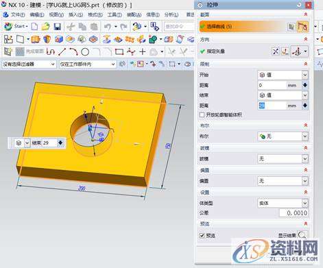Open the on-screen limit type dropdown arrow
The height and width of the screenshot is (268, 323).
pos(27,143)
